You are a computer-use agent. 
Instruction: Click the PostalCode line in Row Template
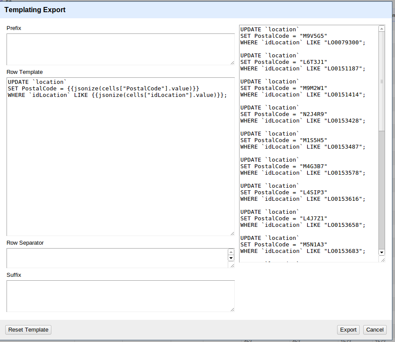(103, 89)
